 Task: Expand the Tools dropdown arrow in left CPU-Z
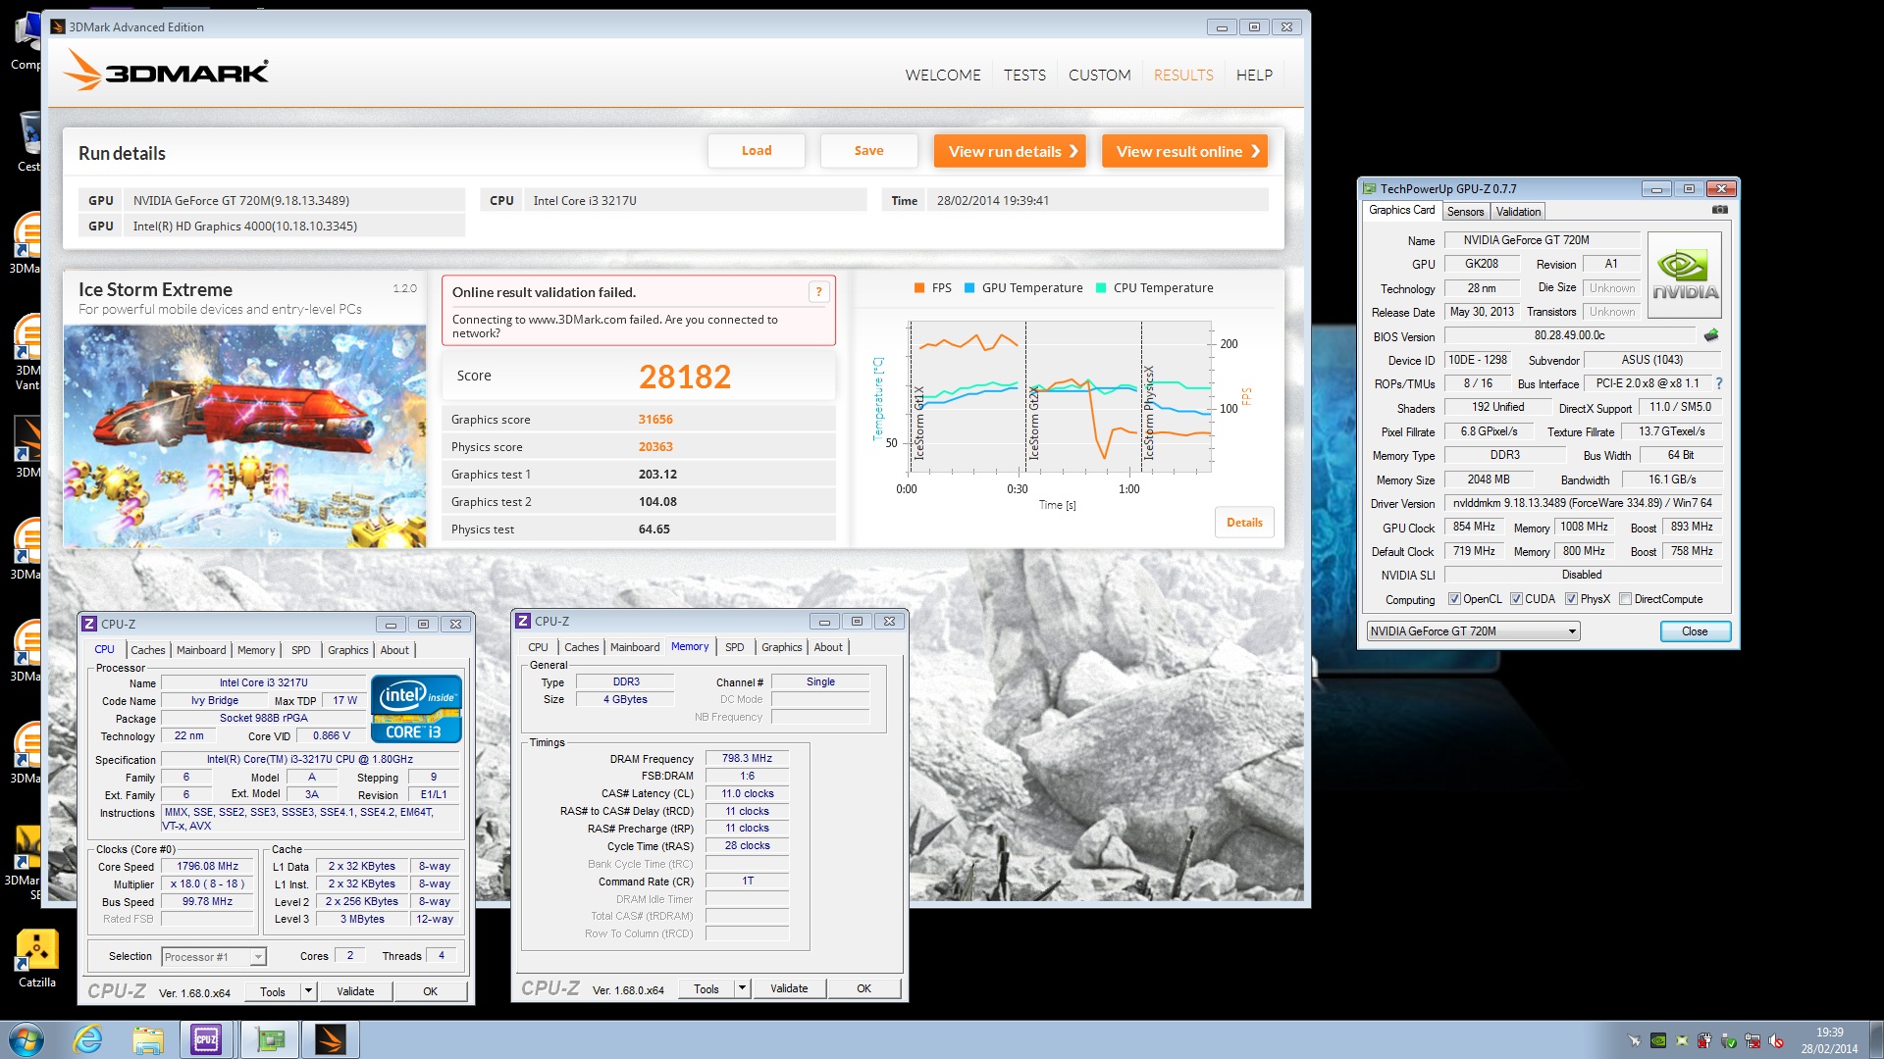coord(308,991)
